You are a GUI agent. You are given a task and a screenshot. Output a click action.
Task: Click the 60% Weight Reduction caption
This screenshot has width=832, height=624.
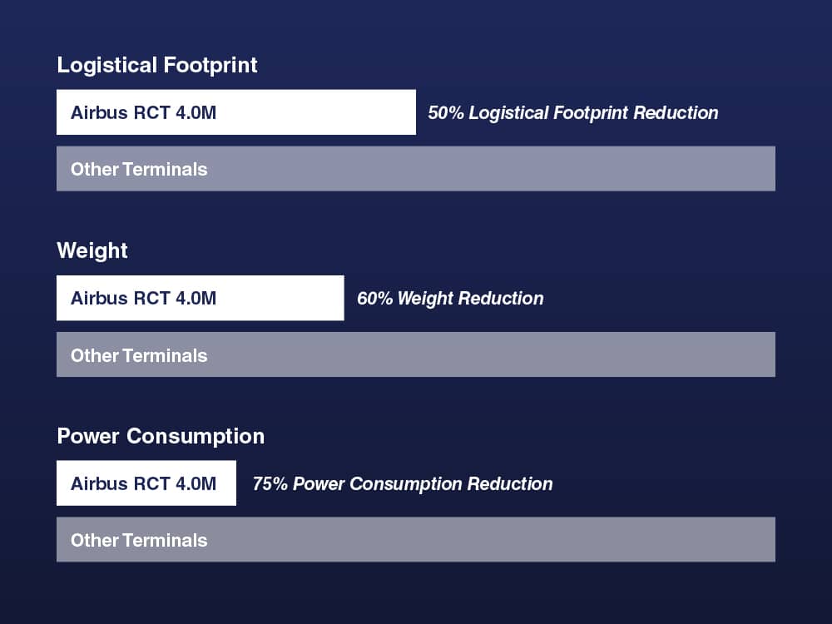tap(450, 299)
